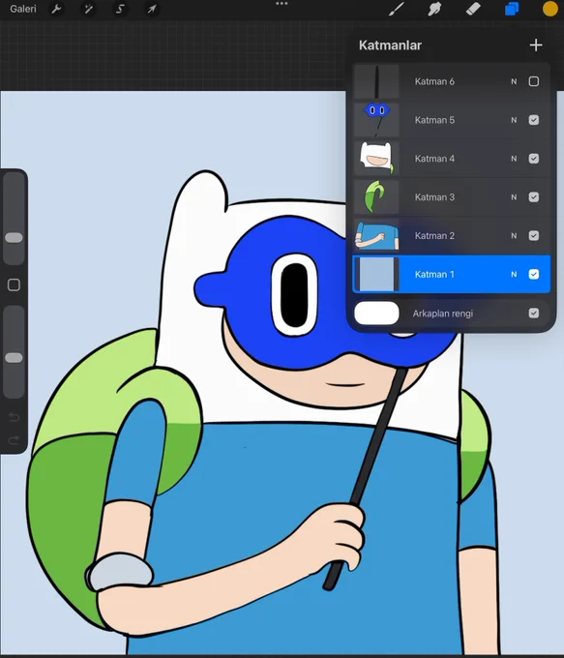Tap the square modify button on sidebar
564x658 pixels.
pos(14,284)
